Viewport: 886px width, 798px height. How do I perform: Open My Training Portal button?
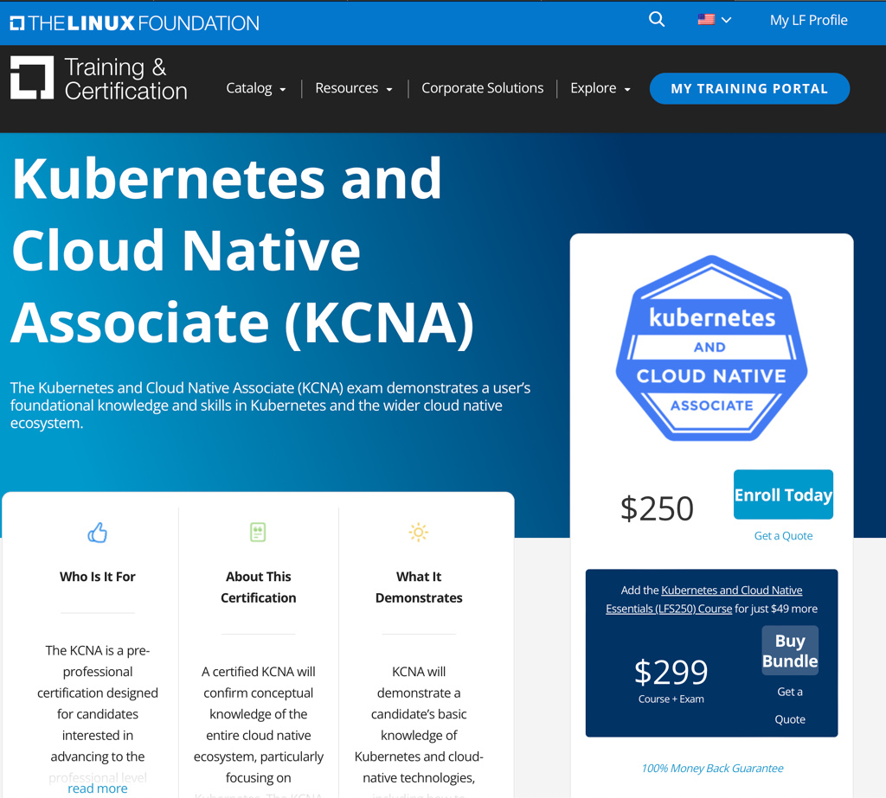coord(749,89)
